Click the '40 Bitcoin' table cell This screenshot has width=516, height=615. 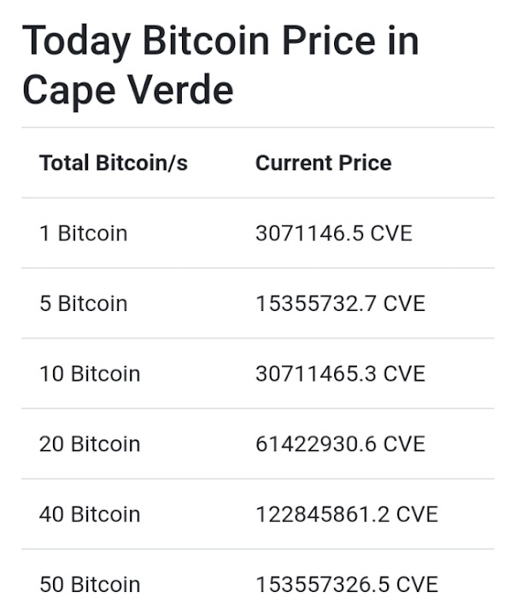[90, 514]
